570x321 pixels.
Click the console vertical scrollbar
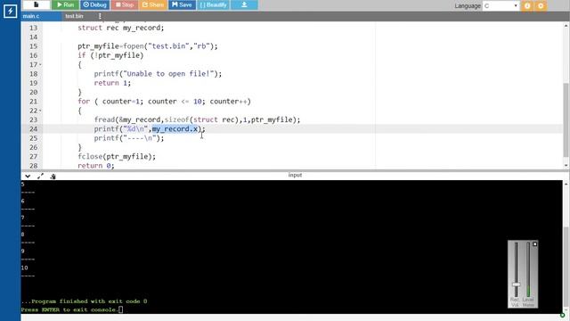point(566,267)
